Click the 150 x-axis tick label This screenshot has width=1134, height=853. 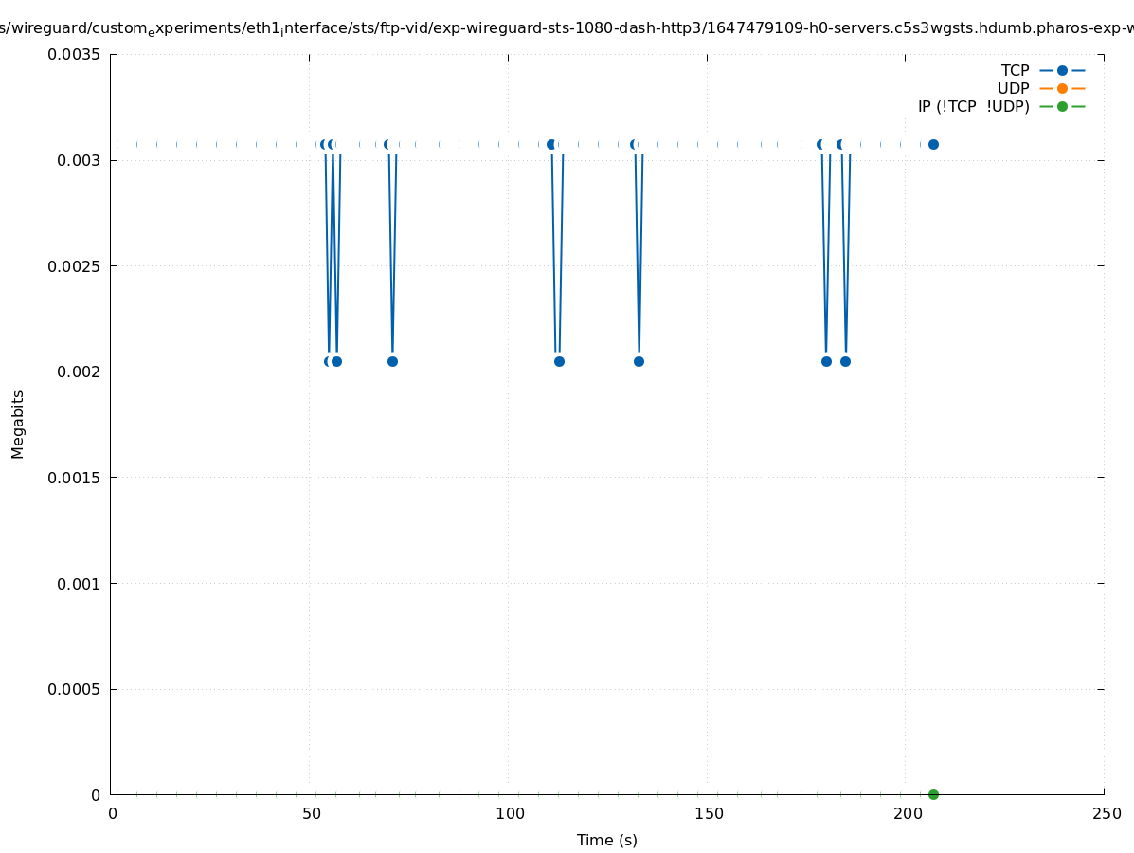[x=708, y=813]
